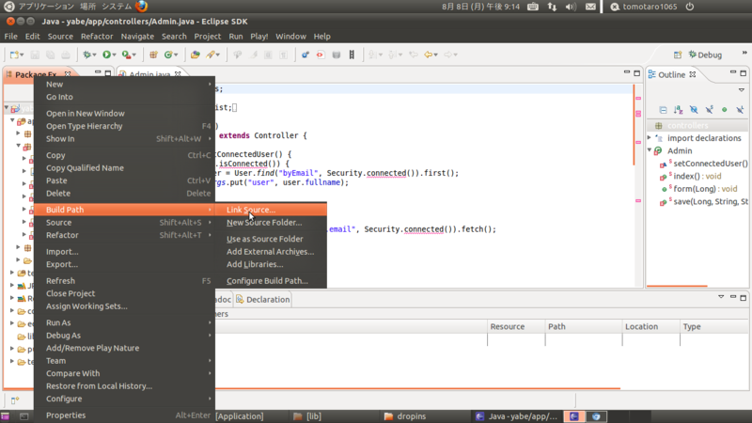Screen dimensions: 752x423
Task: Click the Type column header
Action: coord(714,326)
